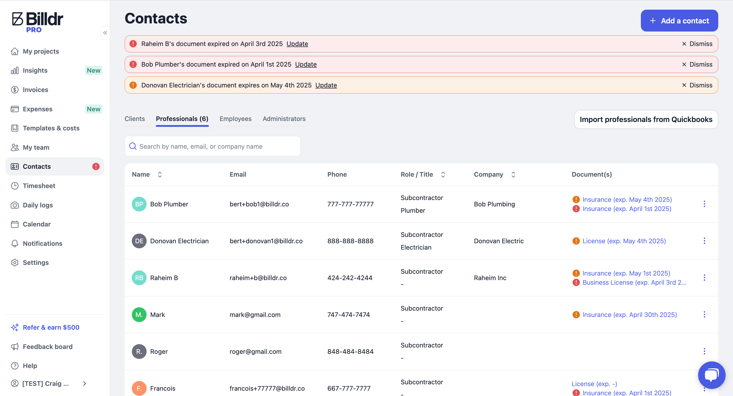Import professionals from Quickbooks
This screenshot has height=396, width=733.
(x=646, y=119)
